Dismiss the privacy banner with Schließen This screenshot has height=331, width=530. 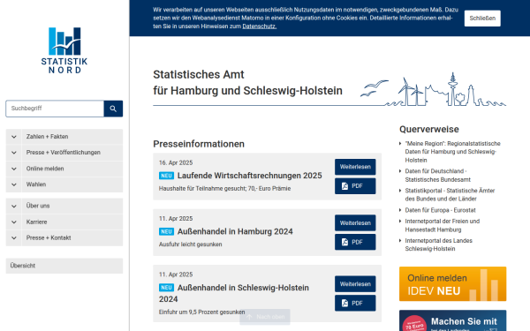coord(482,19)
